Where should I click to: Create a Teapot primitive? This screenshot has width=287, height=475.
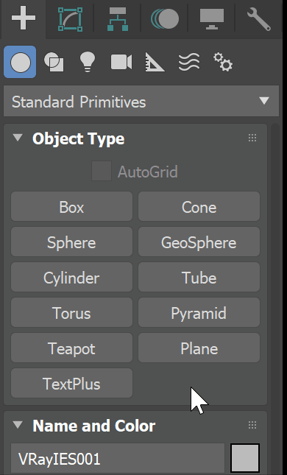point(72,348)
